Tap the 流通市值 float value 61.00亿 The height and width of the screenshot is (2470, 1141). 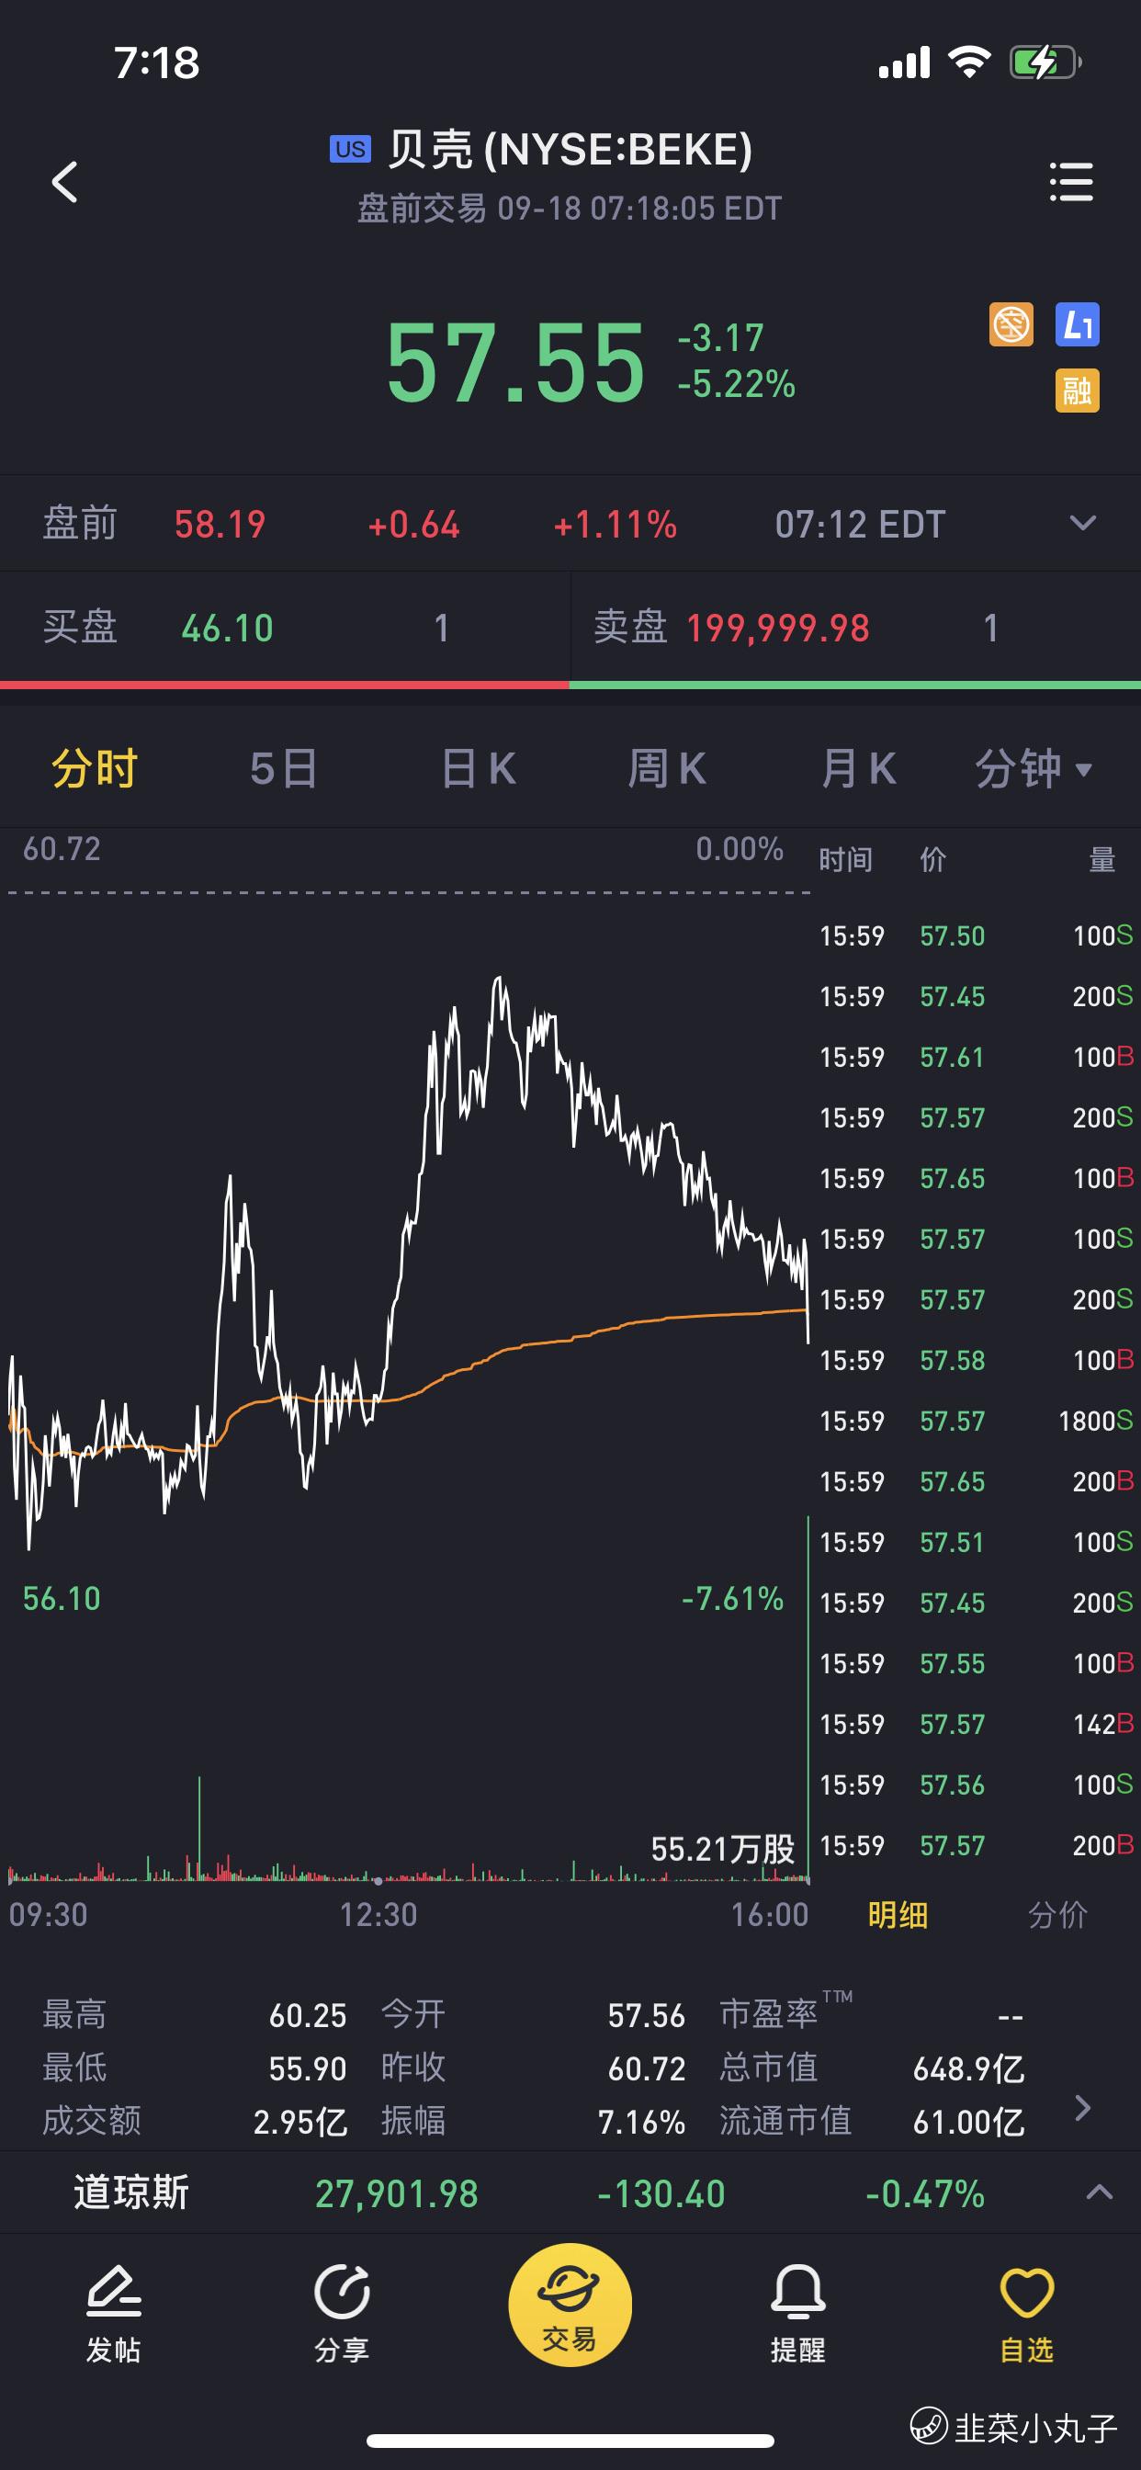tap(968, 2122)
